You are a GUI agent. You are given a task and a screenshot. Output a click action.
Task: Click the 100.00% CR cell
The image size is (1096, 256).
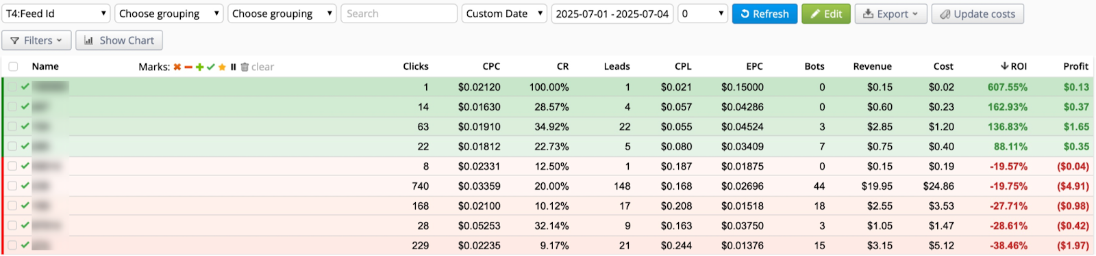(549, 87)
